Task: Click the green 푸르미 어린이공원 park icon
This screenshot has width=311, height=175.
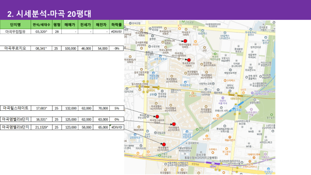Action: 215,54
